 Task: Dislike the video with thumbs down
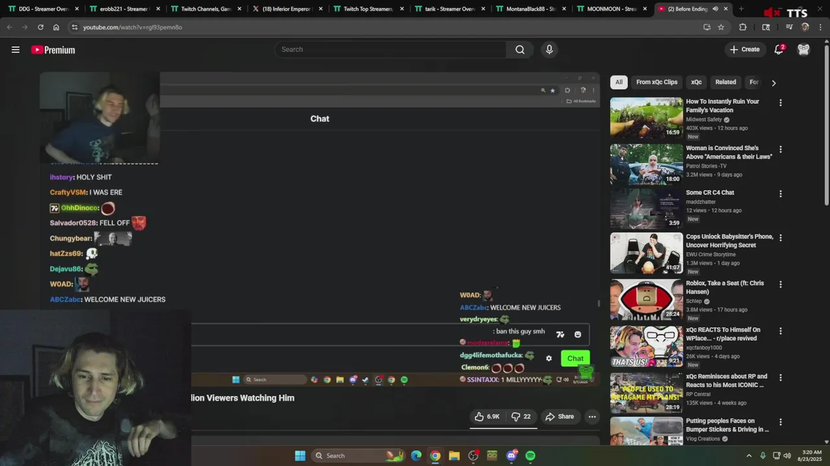point(521,417)
